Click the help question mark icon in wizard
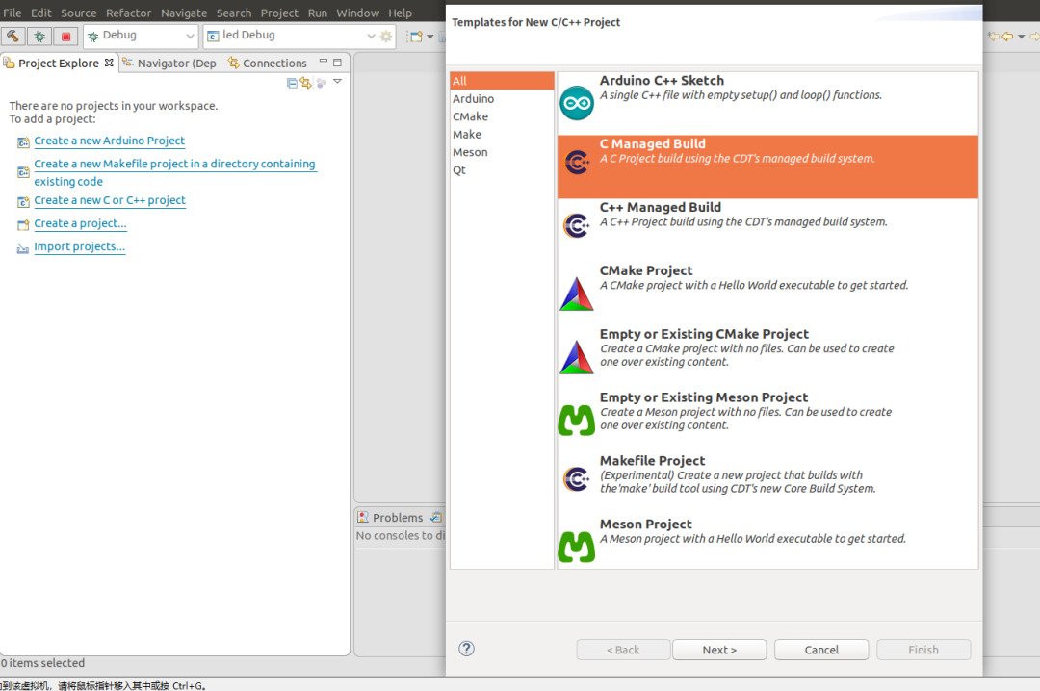Viewport: 1040px width, 691px height. coord(466,649)
